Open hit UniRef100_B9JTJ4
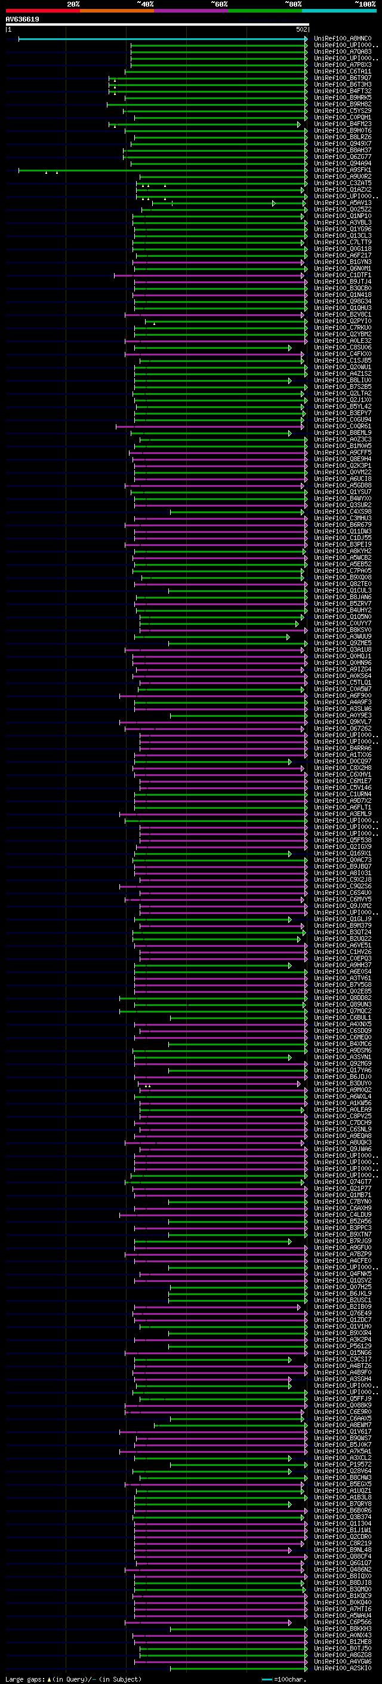Viewport: 382px width, 1684px height. [342, 281]
